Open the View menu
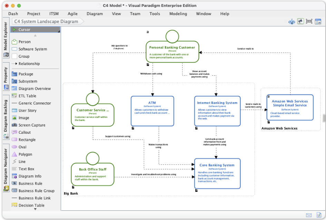Screen dimensions: 326x220 pyautogui.click(x=116, y=14)
